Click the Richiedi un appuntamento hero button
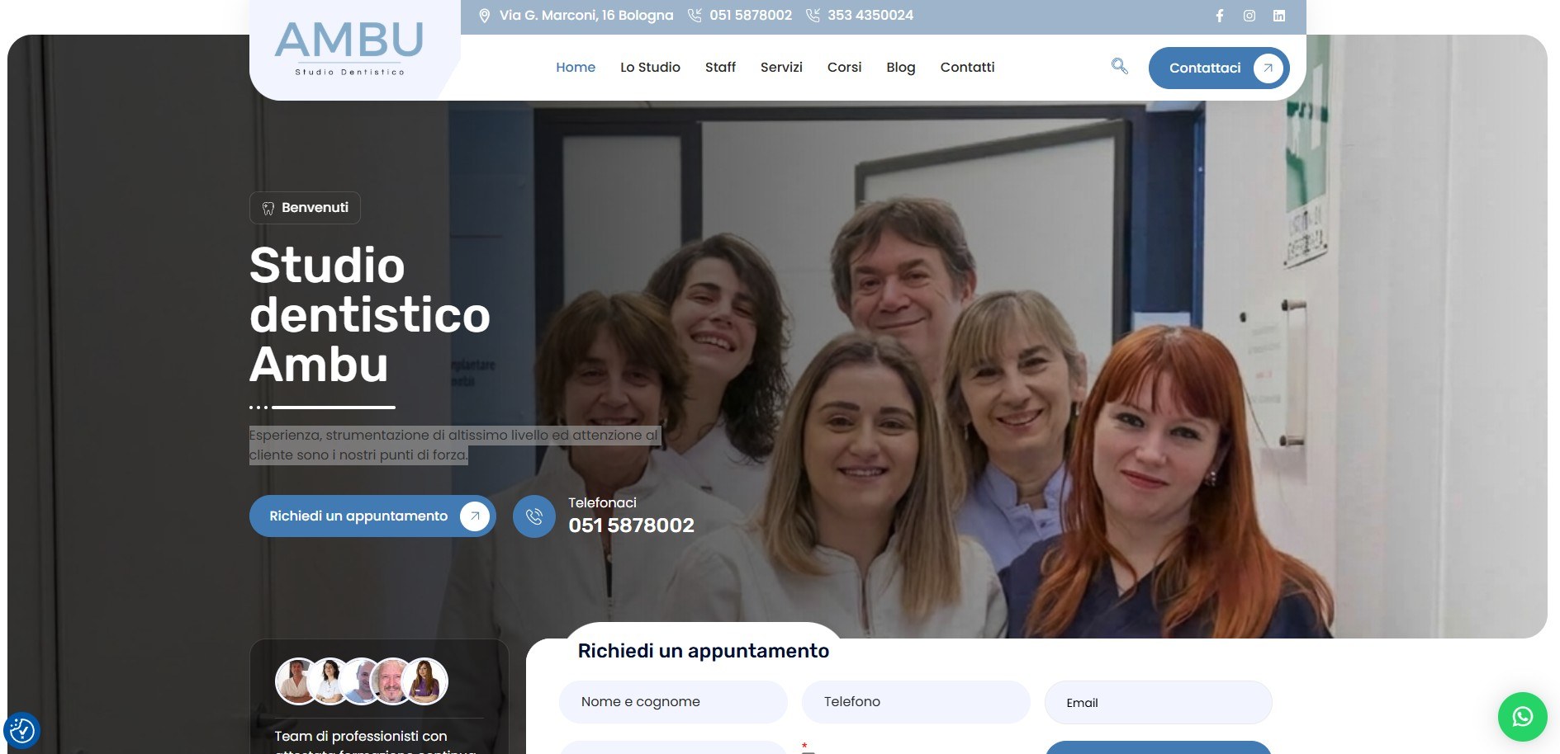The image size is (1560, 754). (x=372, y=516)
